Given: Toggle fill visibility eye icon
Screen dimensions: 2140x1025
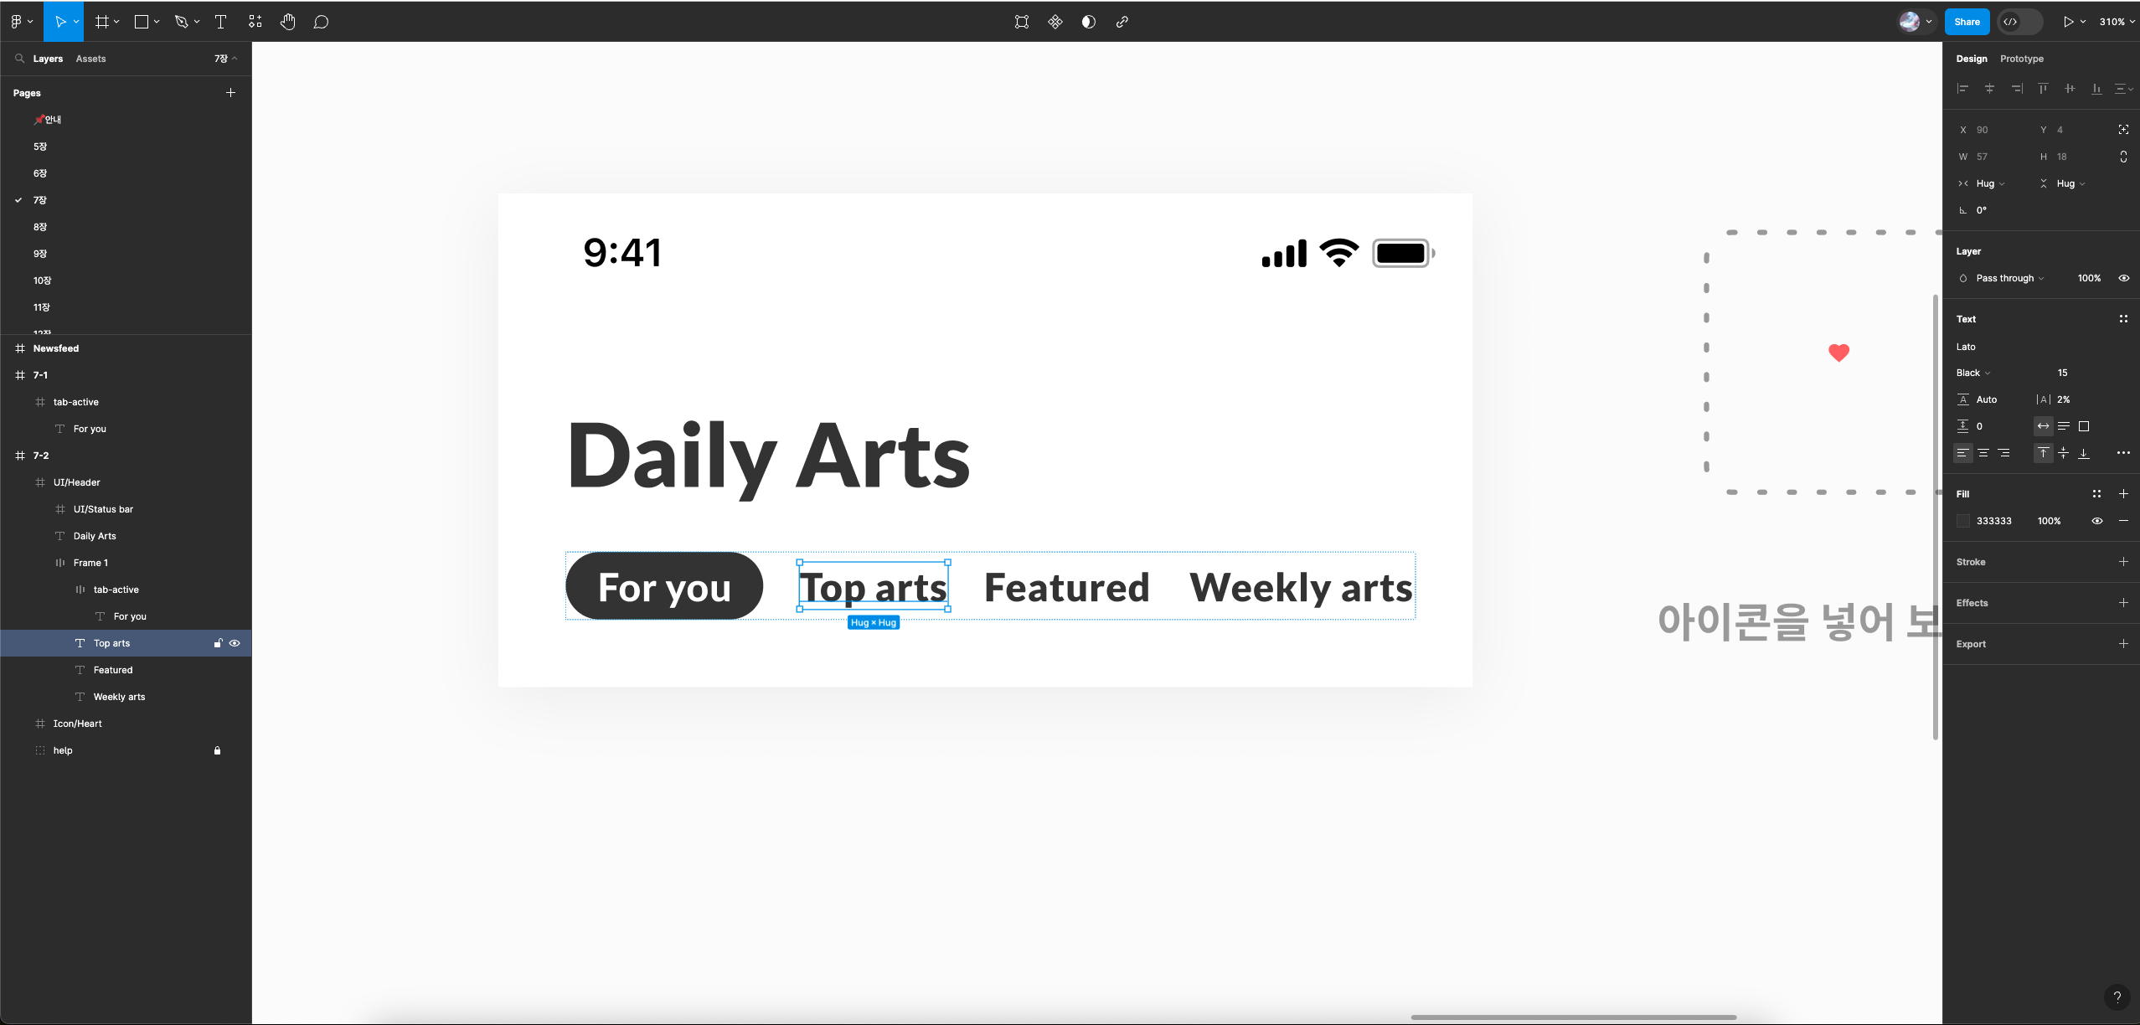Looking at the screenshot, I should point(2096,521).
